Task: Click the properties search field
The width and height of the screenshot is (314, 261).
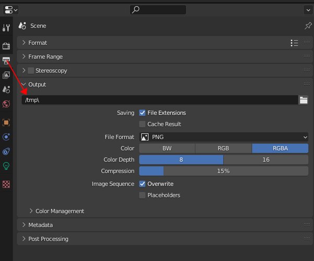Action: point(158,9)
